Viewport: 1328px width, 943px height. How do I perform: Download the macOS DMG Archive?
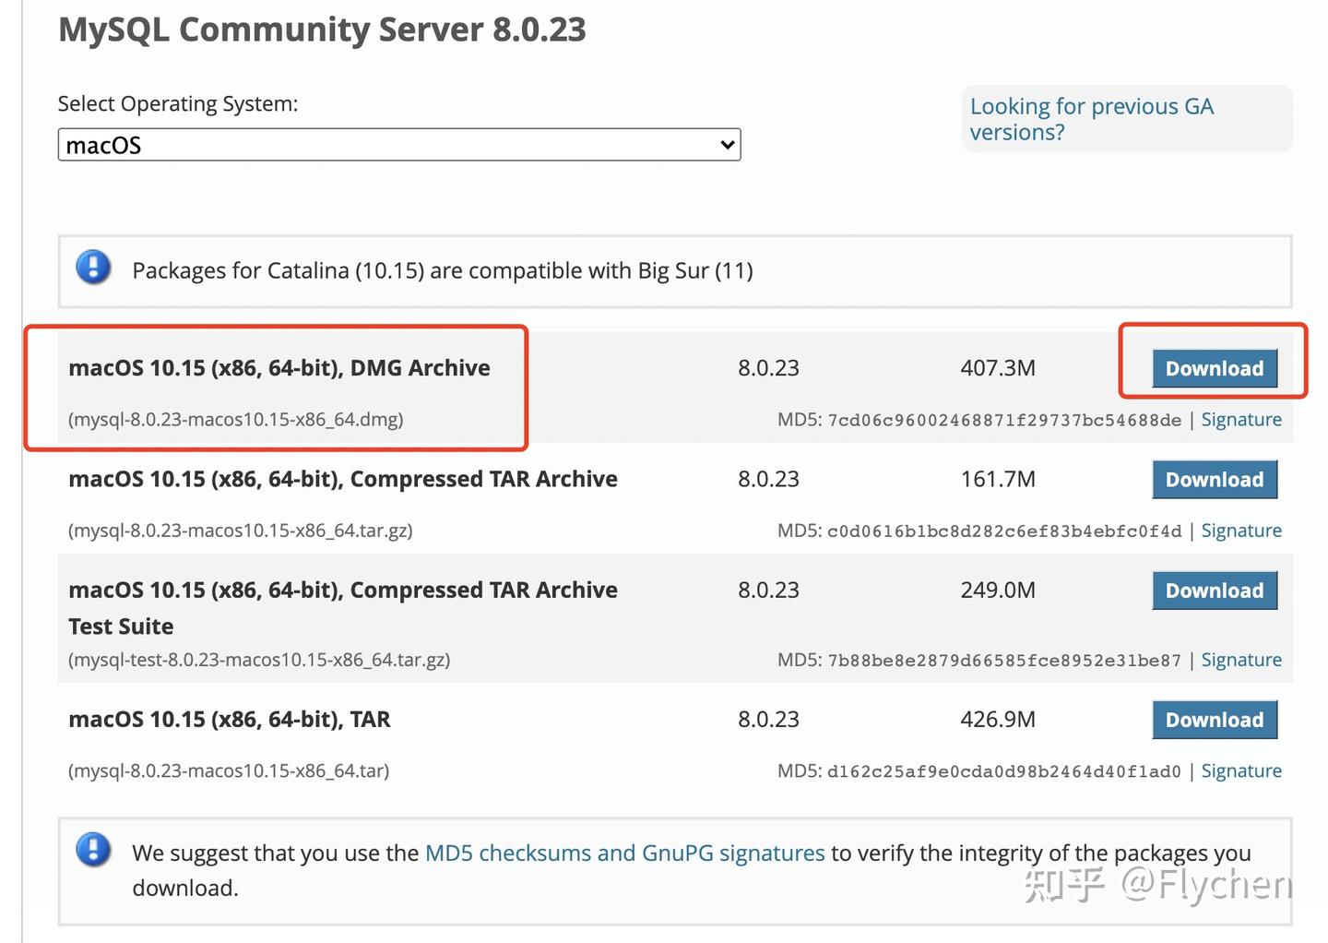click(x=1214, y=368)
